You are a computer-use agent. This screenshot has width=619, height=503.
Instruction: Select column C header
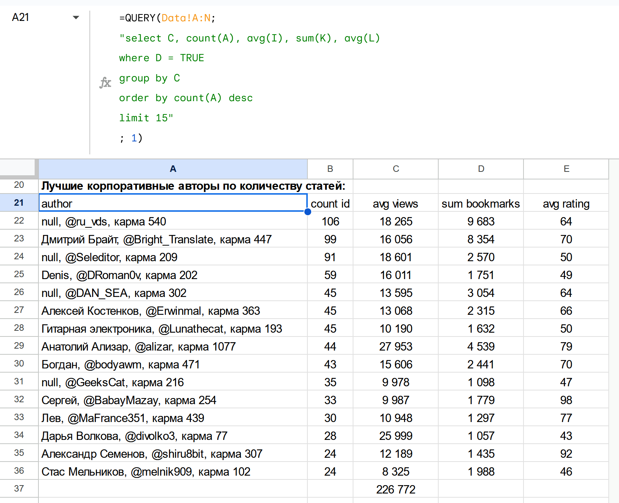click(x=396, y=169)
